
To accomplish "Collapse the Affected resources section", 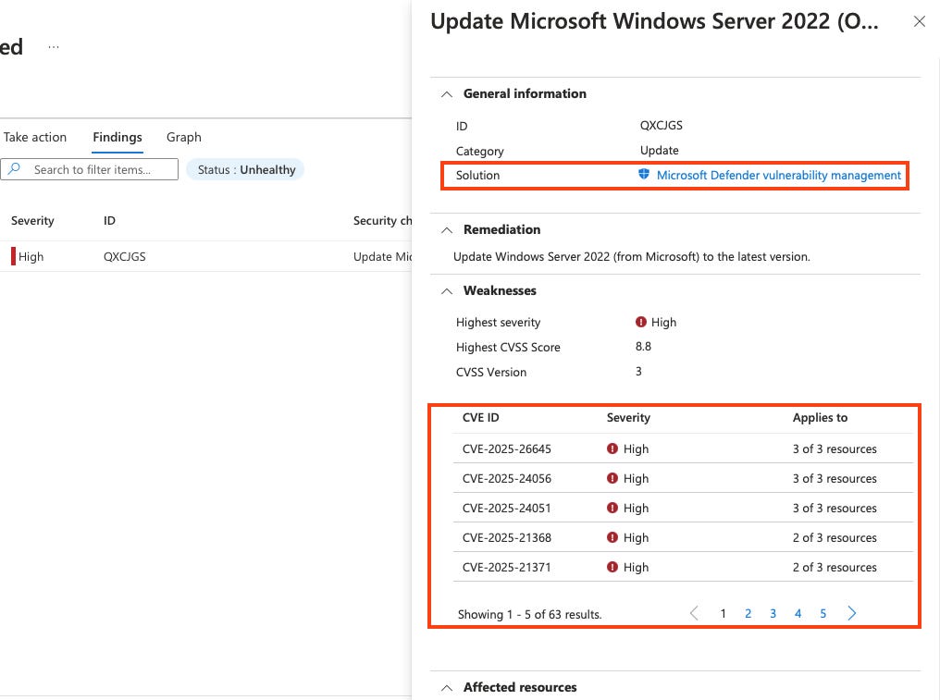I will tap(447, 687).
